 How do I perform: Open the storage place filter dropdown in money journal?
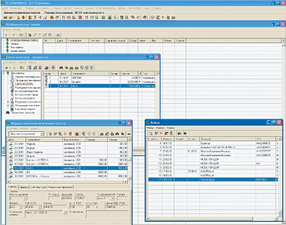[42, 134]
